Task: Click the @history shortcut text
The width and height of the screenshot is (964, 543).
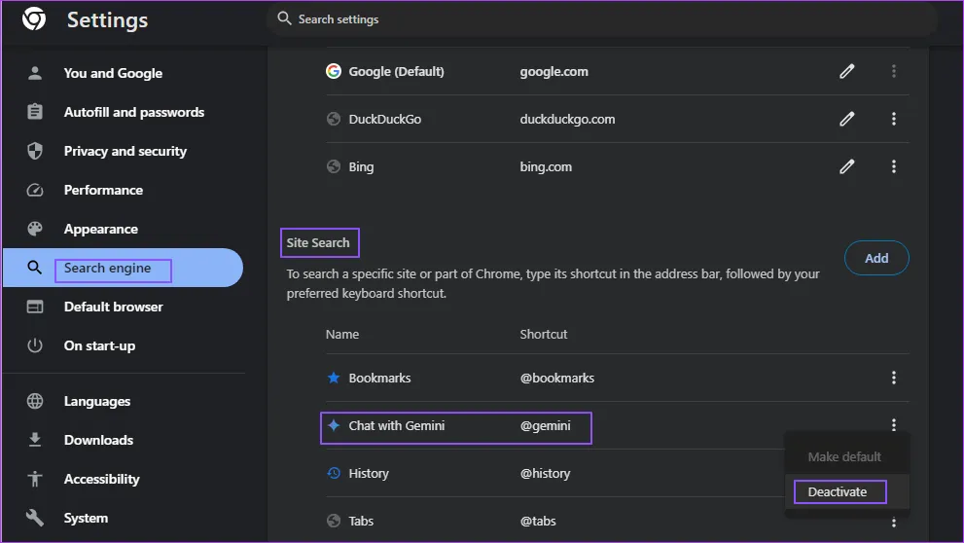Action: [546, 474]
